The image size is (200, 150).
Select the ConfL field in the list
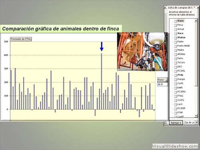coord(180,83)
